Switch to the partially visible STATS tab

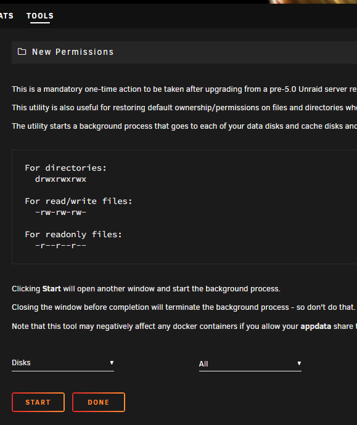click(x=7, y=16)
